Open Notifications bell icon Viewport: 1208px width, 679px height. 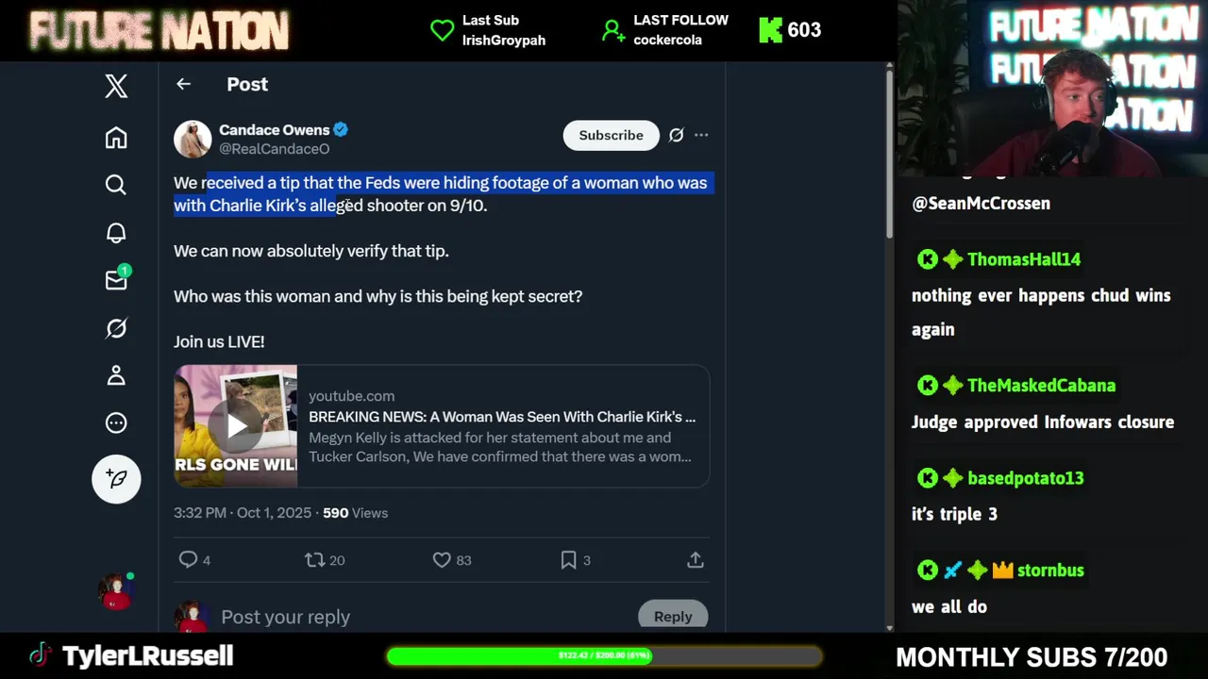click(116, 233)
